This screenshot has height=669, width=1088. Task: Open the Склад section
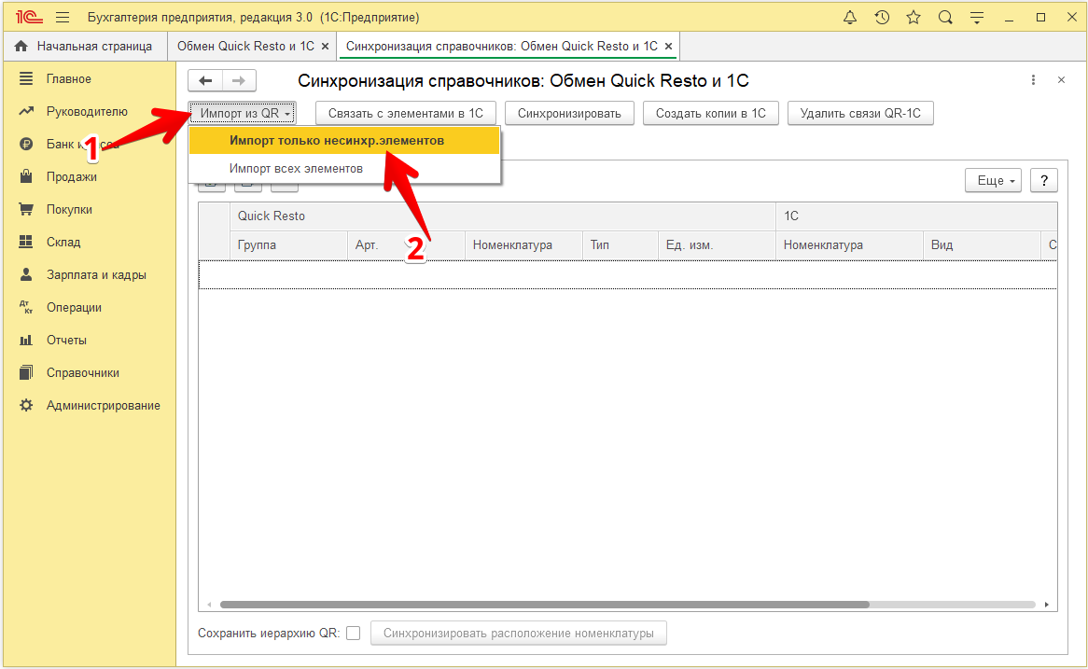click(x=63, y=242)
